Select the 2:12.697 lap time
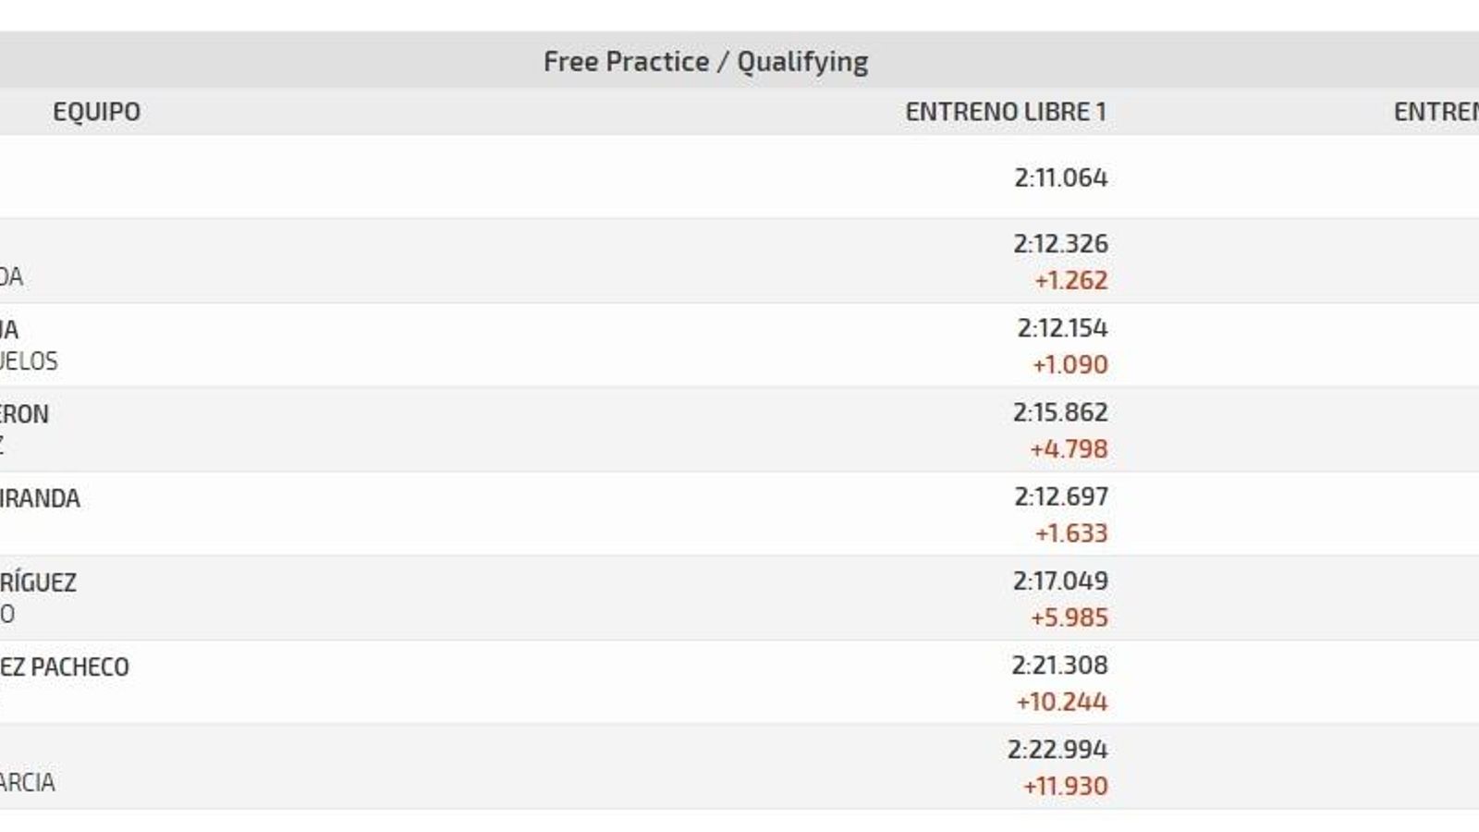The width and height of the screenshot is (1479, 832). tap(1061, 496)
